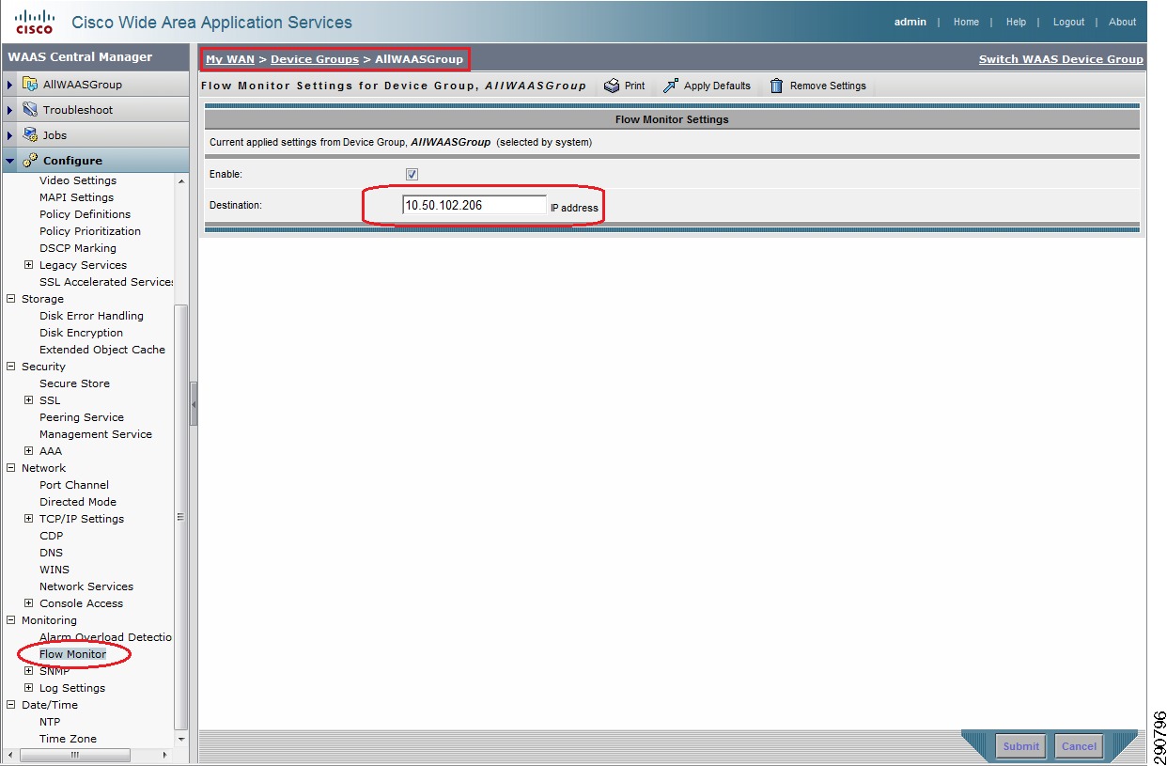Image resolution: width=1167 pixels, height=766 pixels.
Task: Collapse the Security tree section
Action: tap(11, 367)
